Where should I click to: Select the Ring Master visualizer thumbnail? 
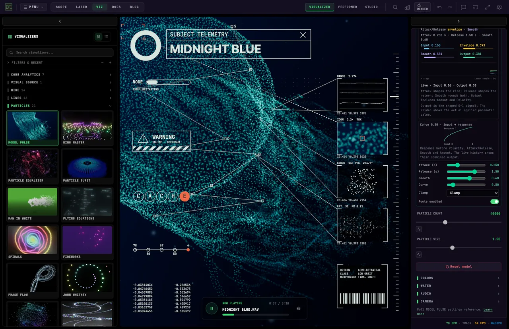tap(87, 128)
